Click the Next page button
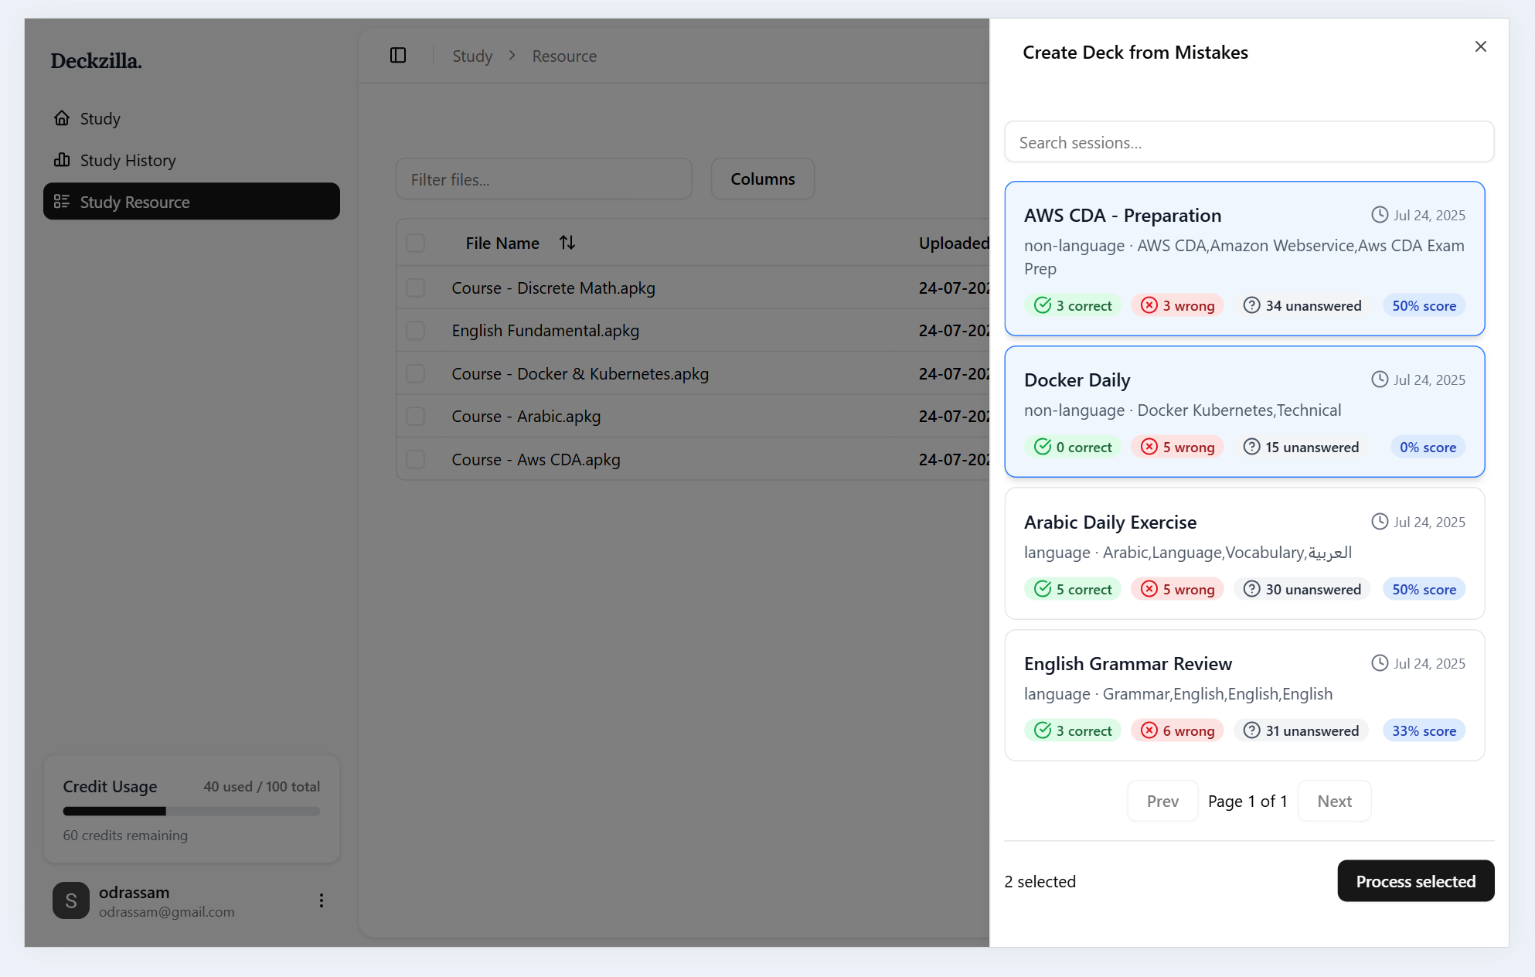Image resolution: width=1535 pixels, height=977 pixels. [1334, 801]
